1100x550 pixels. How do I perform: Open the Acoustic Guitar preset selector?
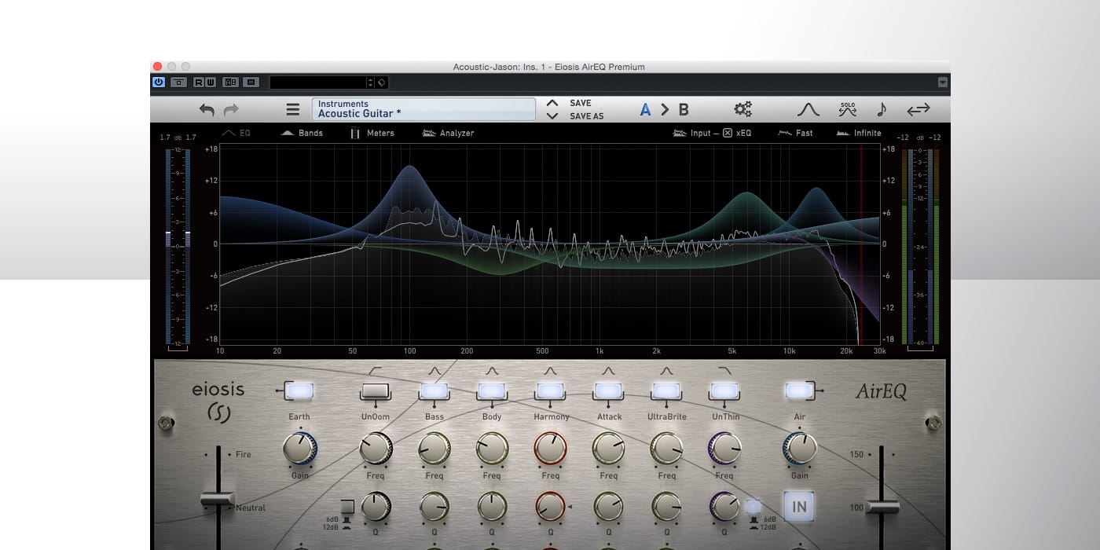point(423,109)
